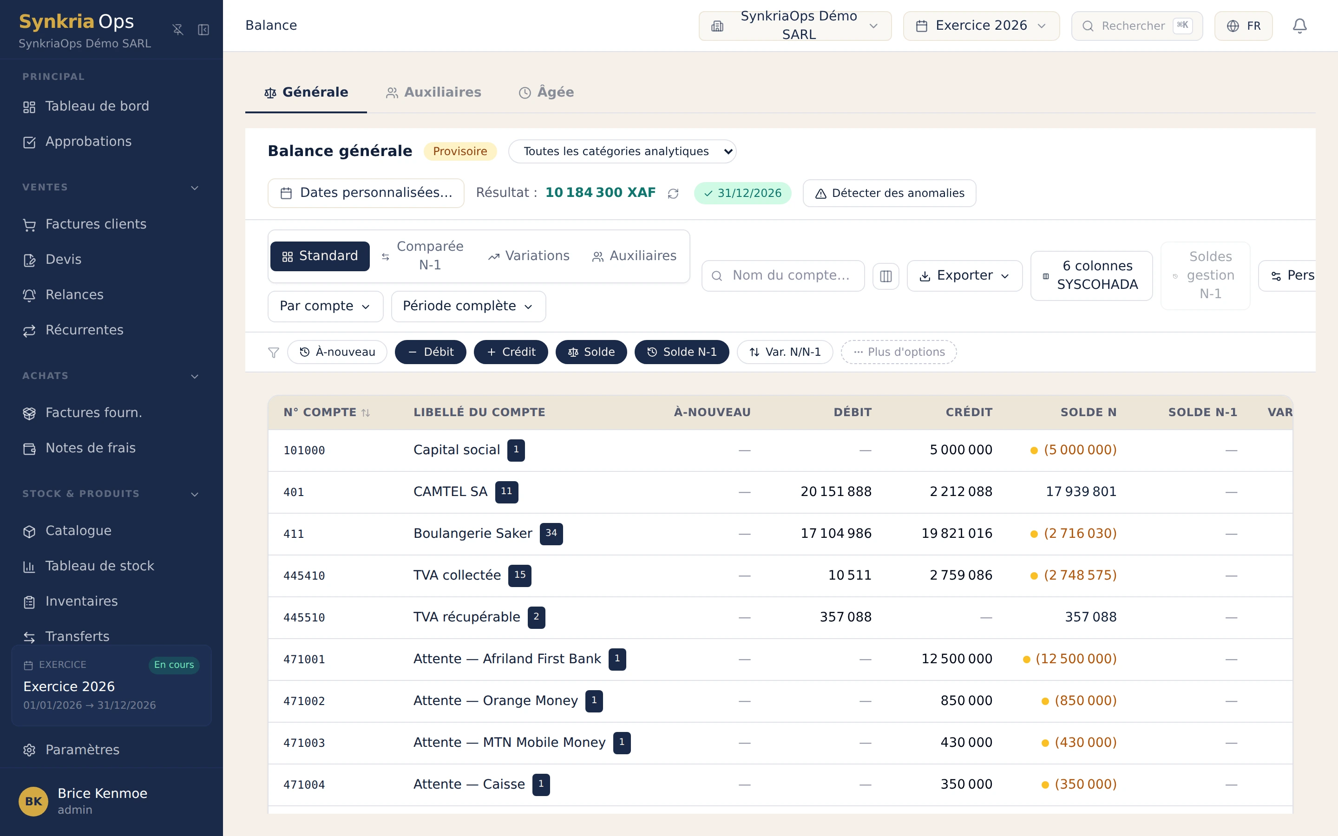
Task: Click Nom du compte search field
Action: coord(783,276)
